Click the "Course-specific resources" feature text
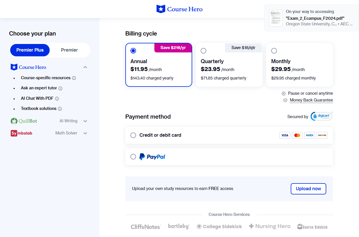The width and height of the screenshot is (359, 237). coord(46,78)
